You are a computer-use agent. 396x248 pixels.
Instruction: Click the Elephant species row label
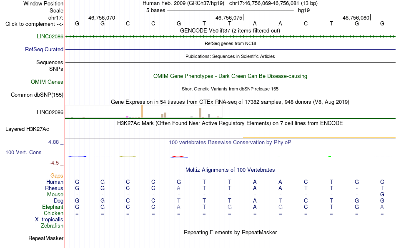[53, 207]
